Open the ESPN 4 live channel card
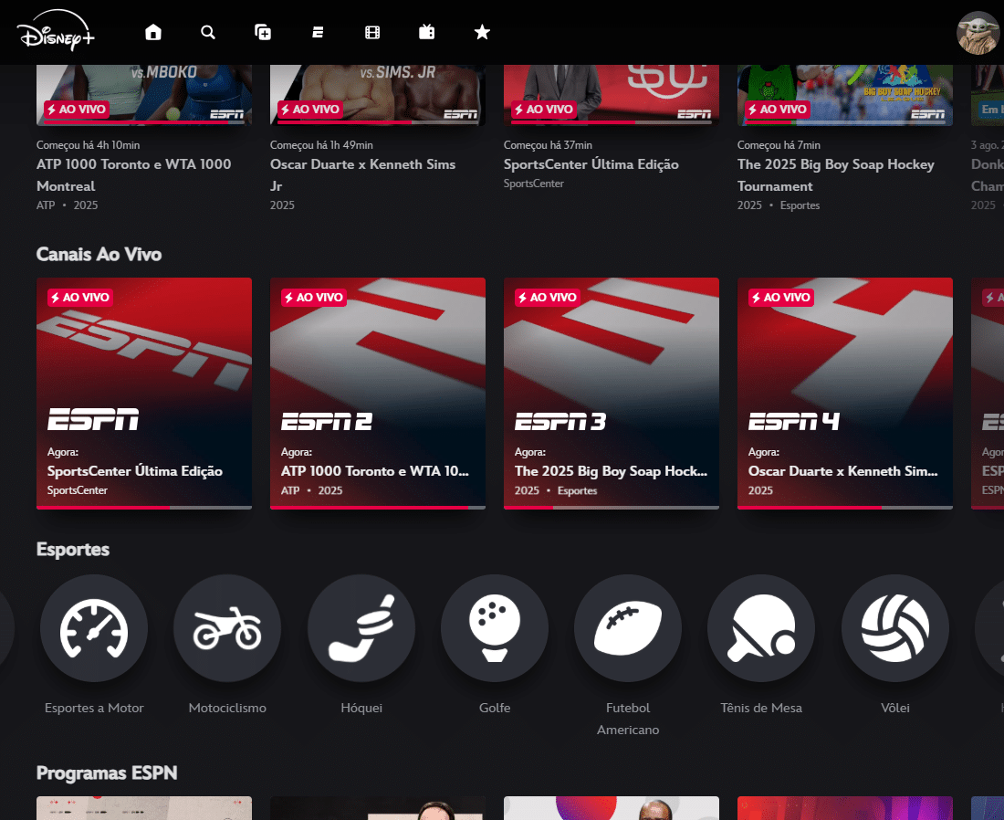Viewport: 1004px width, 820px height. [x=845, y=394]
